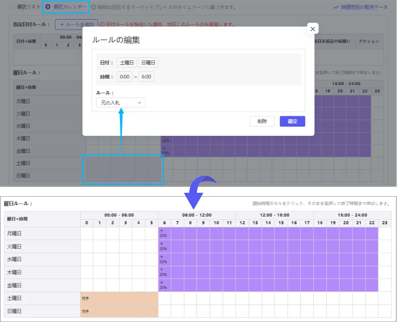
Task: Click the red warning icon by 日付ルール note
Action: coord(102,24)
